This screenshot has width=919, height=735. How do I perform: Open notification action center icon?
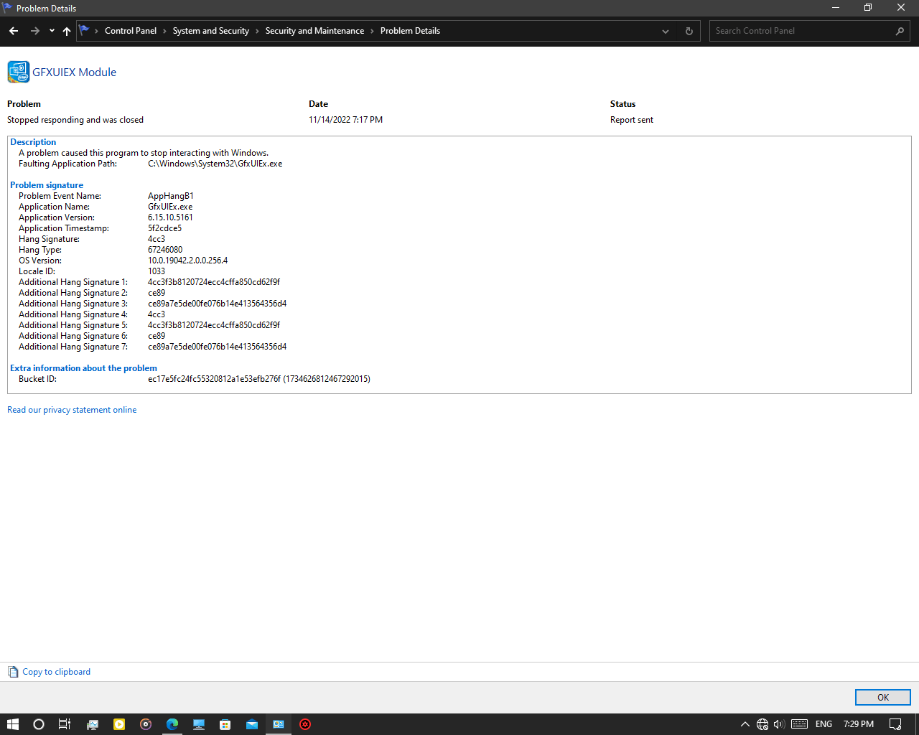(x=895, y=724)
